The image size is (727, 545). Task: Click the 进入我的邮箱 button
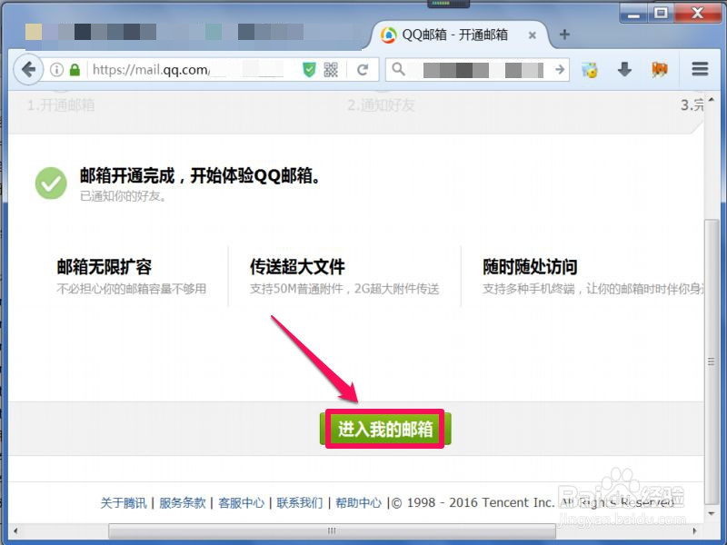coord(384,429)
